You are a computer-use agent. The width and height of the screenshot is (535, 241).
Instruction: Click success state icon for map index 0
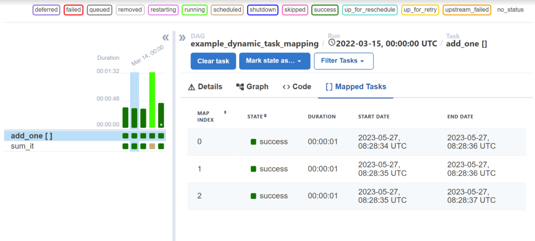(253, 142)
